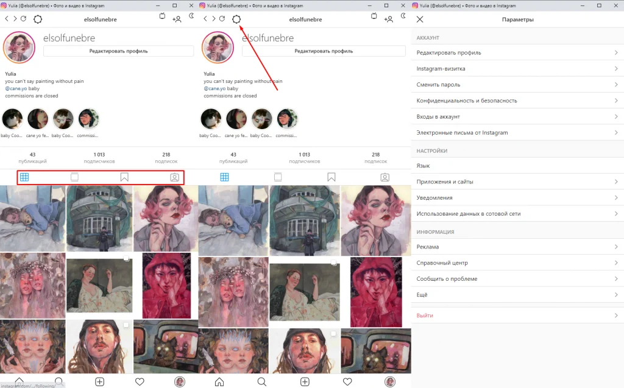Expand chevron next to Уведомления
624x388 pixels.
click(616, 197)
